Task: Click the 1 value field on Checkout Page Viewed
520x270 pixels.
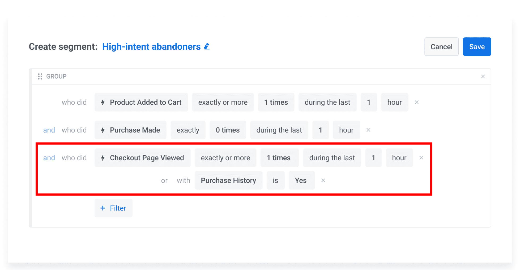Action: coord(373,158)
